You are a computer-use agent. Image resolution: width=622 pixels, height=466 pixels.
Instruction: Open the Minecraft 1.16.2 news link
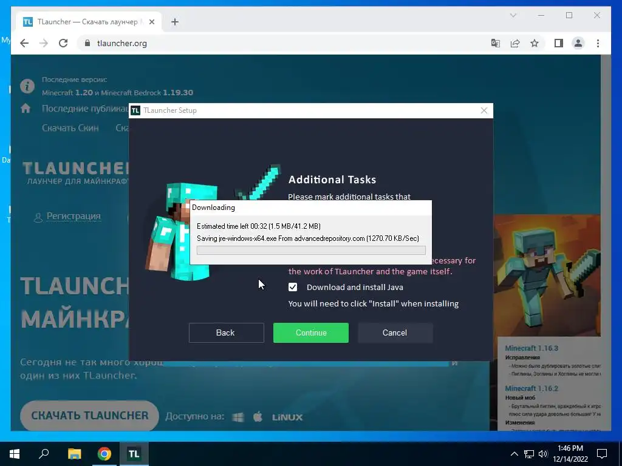[x=531, y=388]
